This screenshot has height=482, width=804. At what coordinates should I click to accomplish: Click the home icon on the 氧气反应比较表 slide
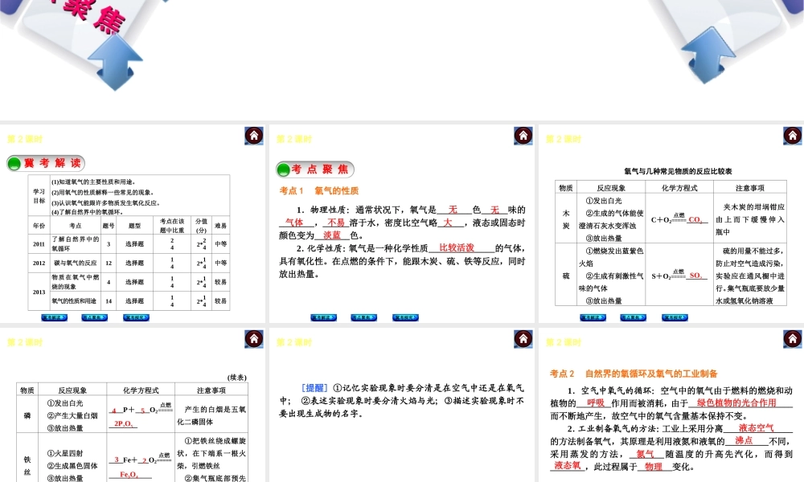pyautogui.click(x=793, y=136)
